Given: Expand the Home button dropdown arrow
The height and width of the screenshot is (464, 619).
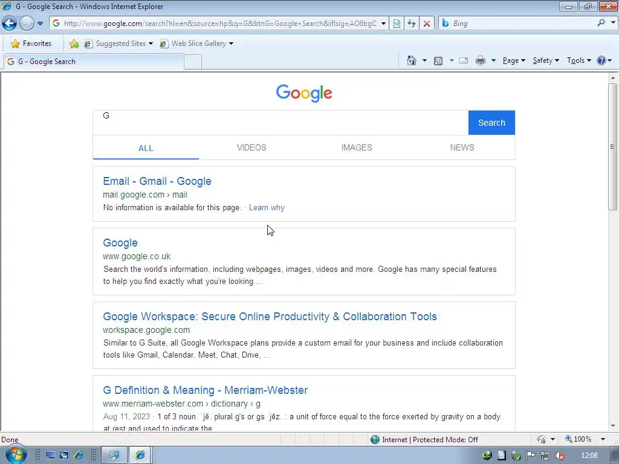Looking at the screenshot, I should pyautogui.click(x=424, y=60).
